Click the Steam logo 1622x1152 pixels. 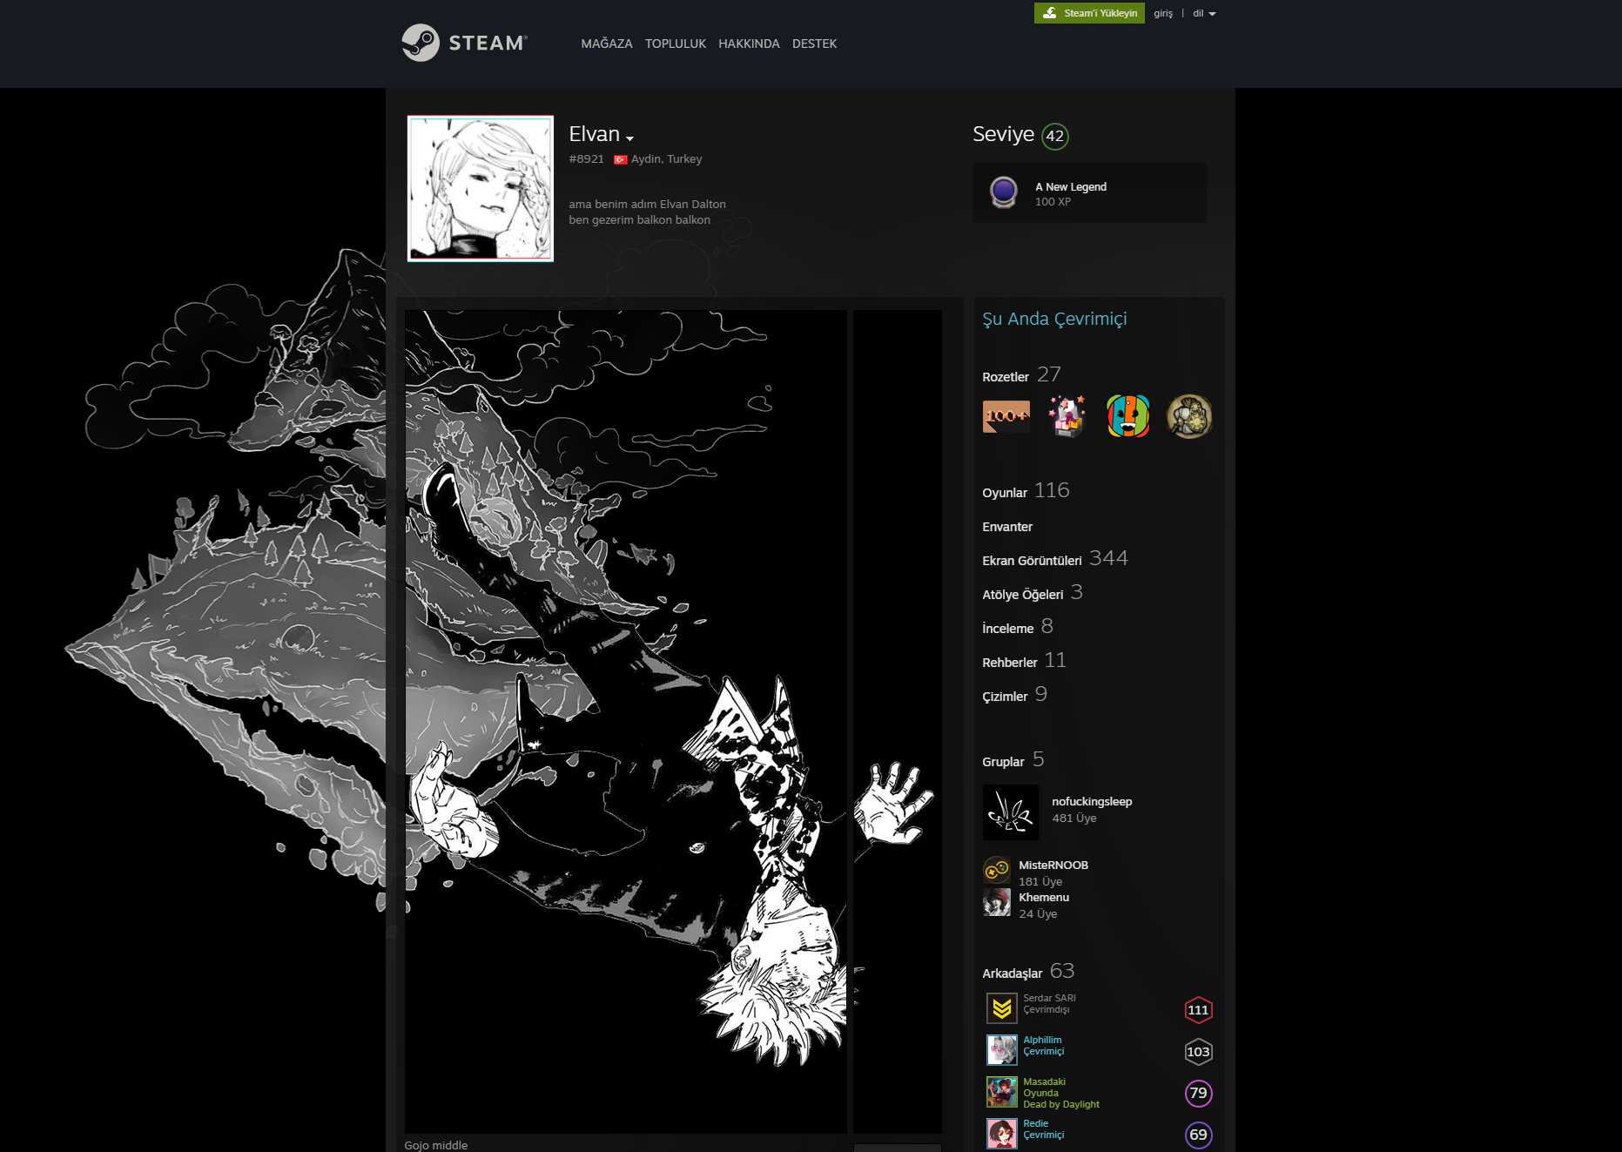point(464,43)
